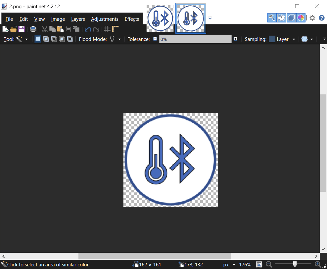Screen dimensions: 327x269
Task: Click the Save icon in toolbar
Action: click(x=22, y=29)
